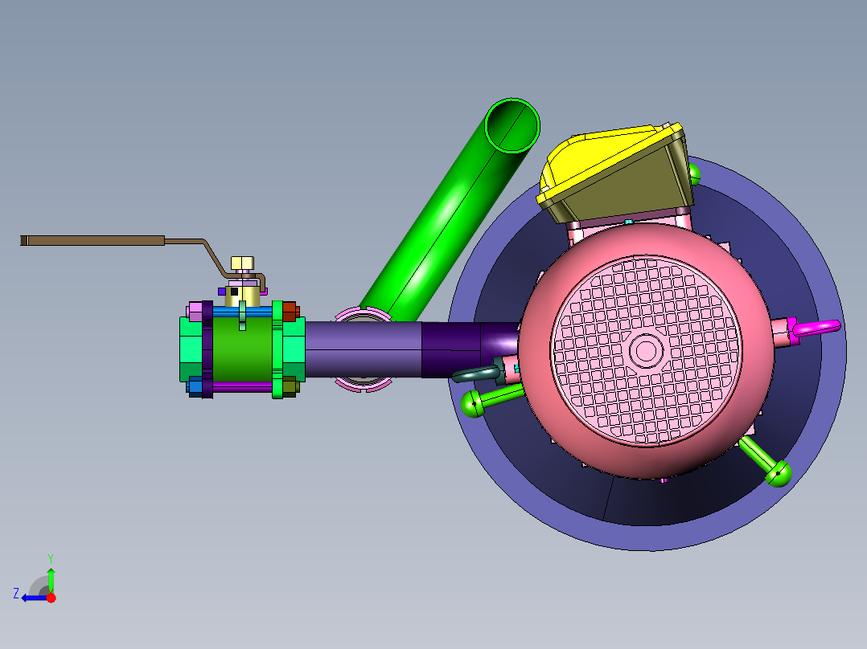Select the pink nut at valve top-left
The image size is (867, 649).
(195, 312)
